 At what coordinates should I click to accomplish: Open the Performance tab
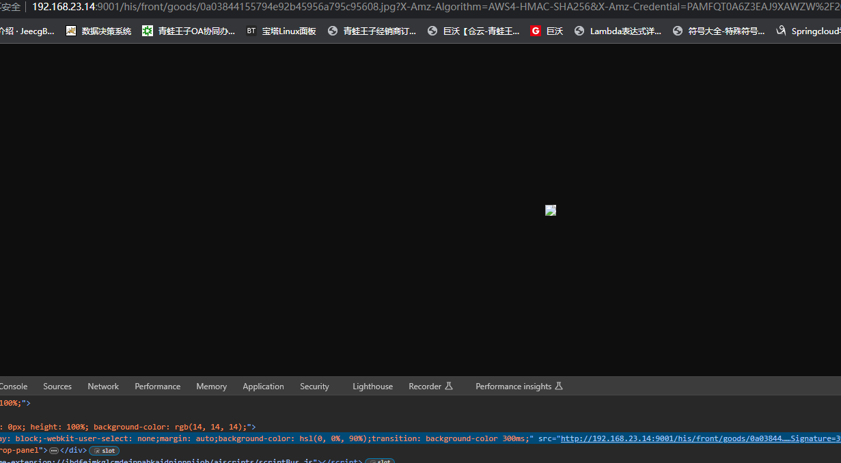point(158,387)
